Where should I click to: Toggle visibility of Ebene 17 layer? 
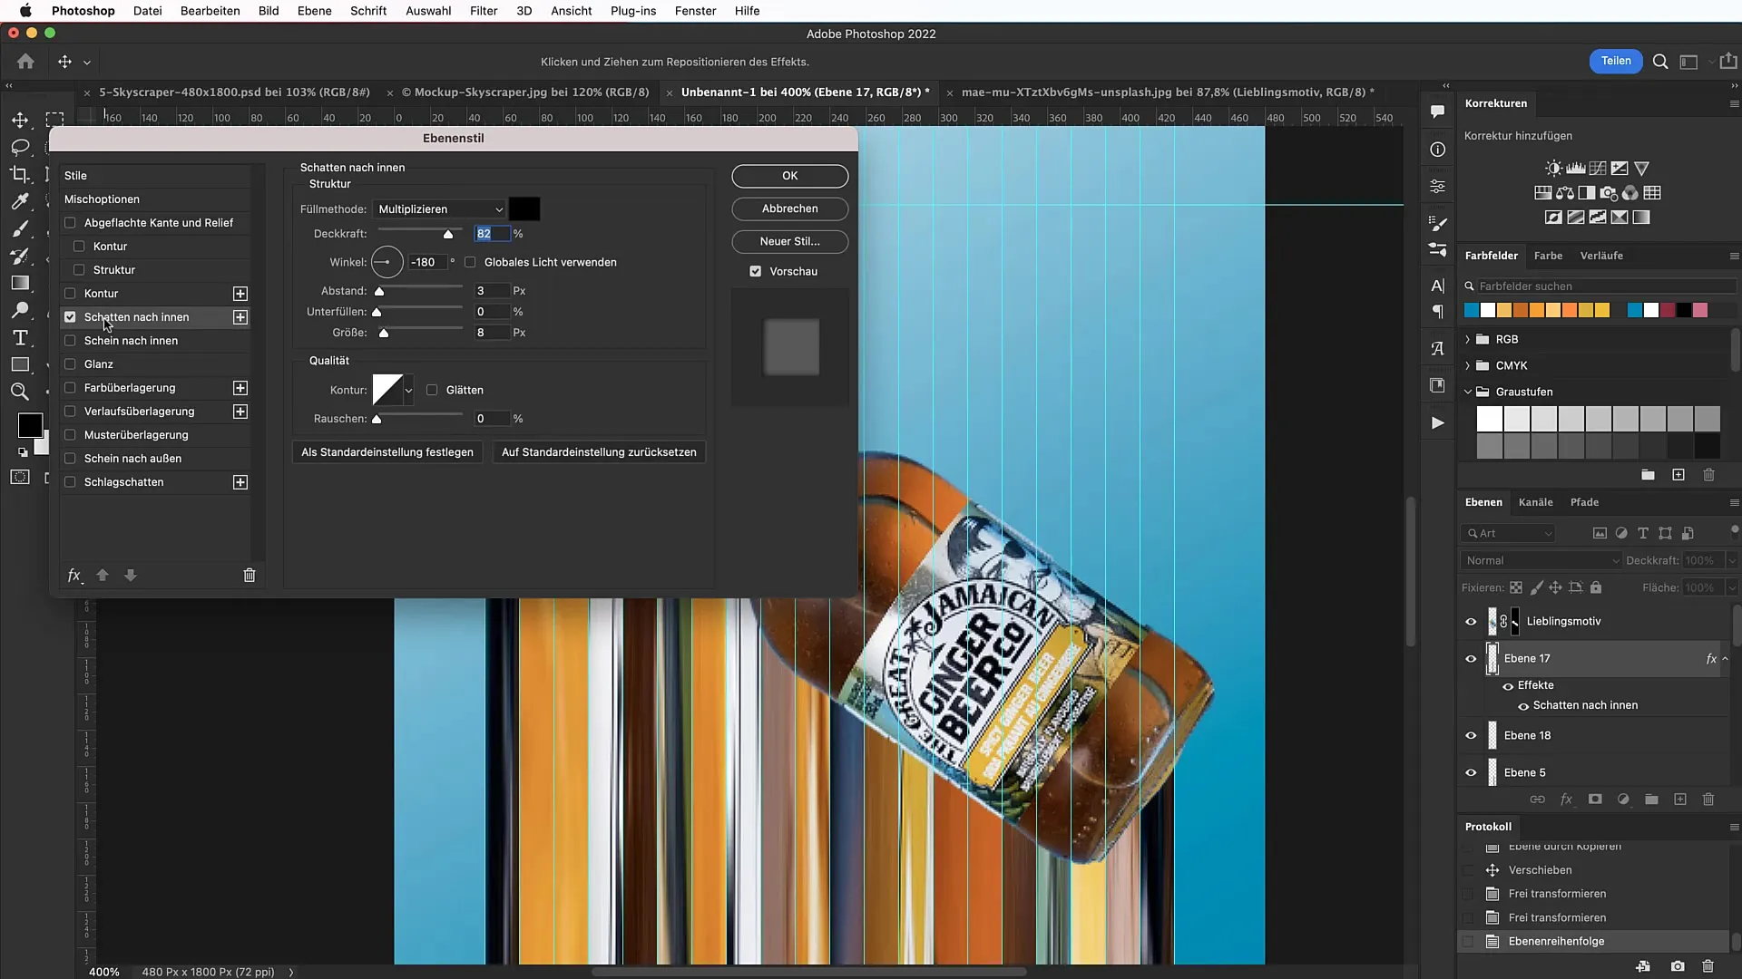coord(1472,659)
